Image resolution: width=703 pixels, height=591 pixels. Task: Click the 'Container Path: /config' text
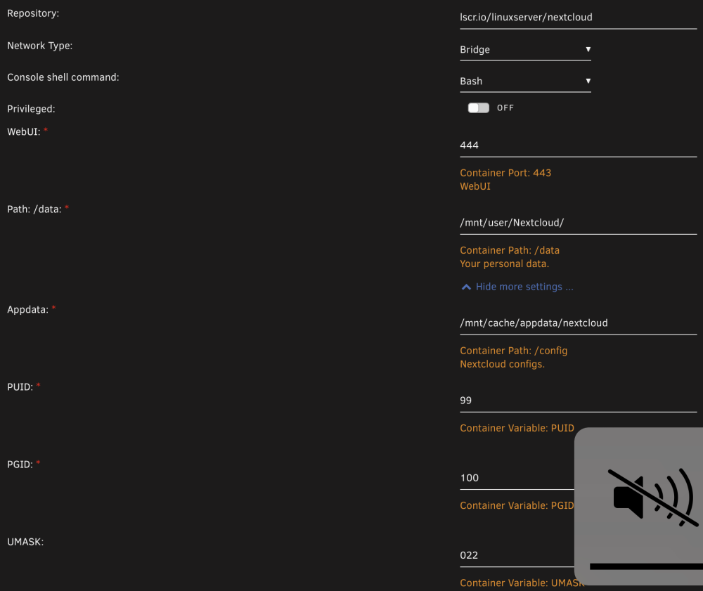[x=513, y=351]
